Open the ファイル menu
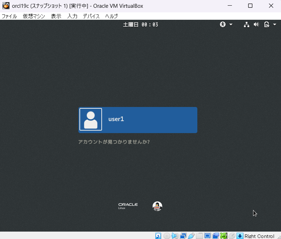This screenshot has height=239, width=281. pos(9,16)
